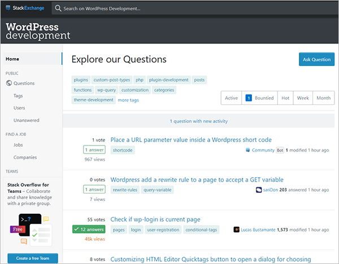The image size is (339, 264).
Task: Switch to the Bountied tab
Action: coord(259,98)
